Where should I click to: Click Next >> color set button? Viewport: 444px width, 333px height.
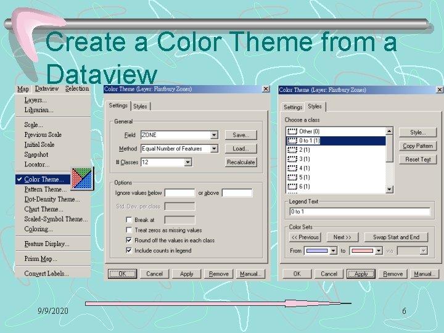(x=342, y=237)
